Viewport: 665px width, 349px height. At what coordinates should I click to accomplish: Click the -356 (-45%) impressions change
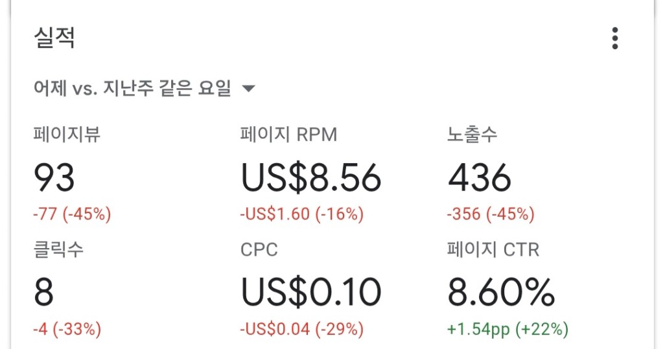click(x=491, y=214)
